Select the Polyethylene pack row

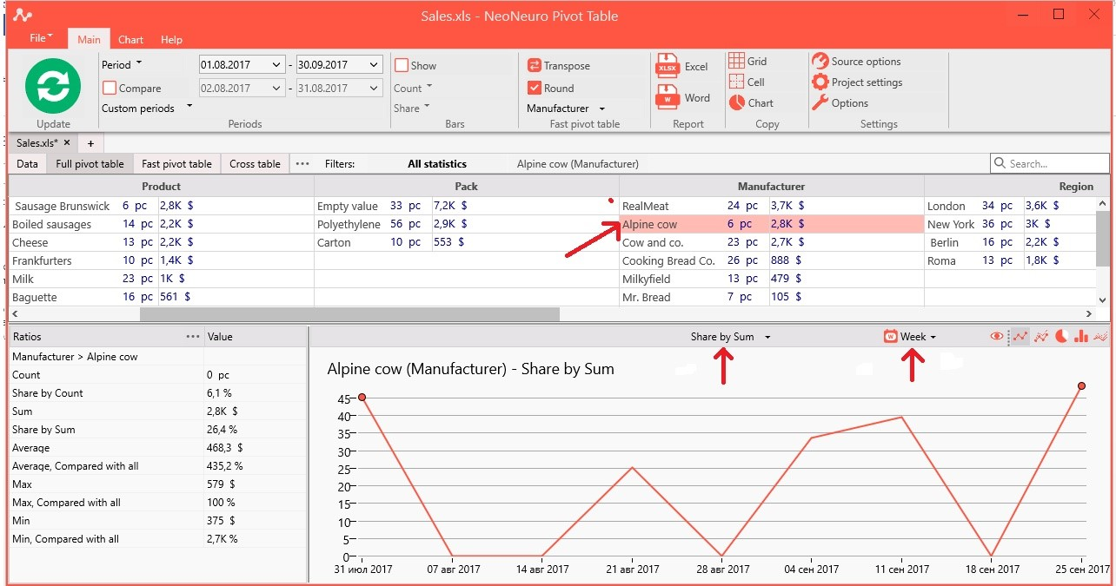tap(466, 224)
